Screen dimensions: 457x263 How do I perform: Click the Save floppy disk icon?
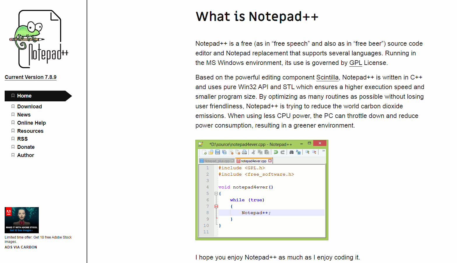click(218, 152)
